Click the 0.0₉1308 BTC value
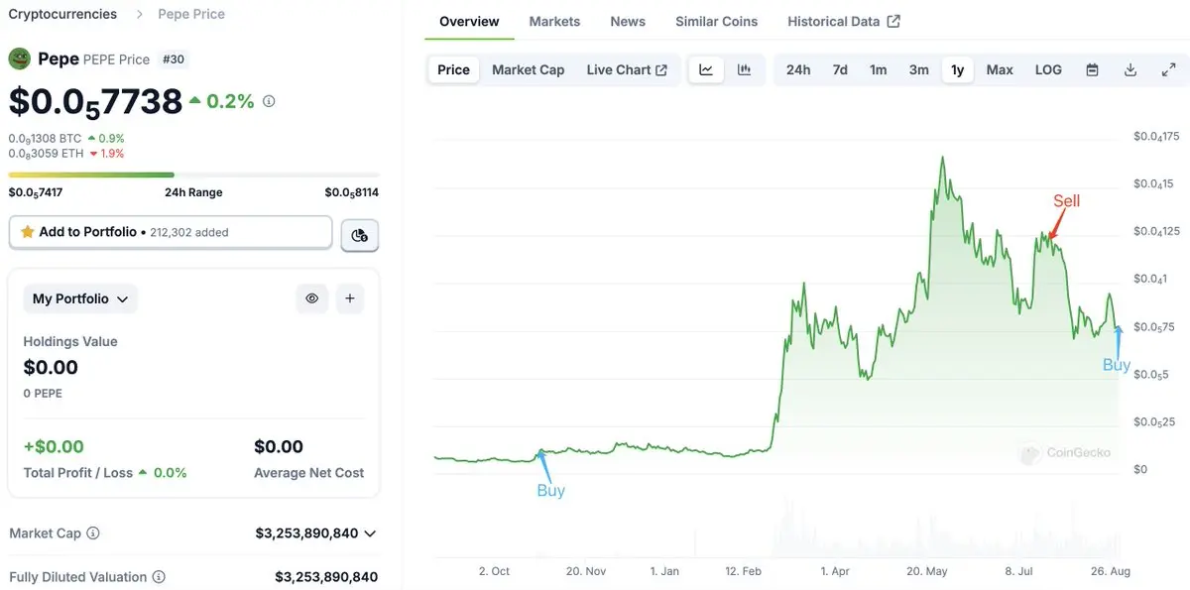The width and height of the screenshot is (1190, 590). pyautogui.click(x=45, y=138)
